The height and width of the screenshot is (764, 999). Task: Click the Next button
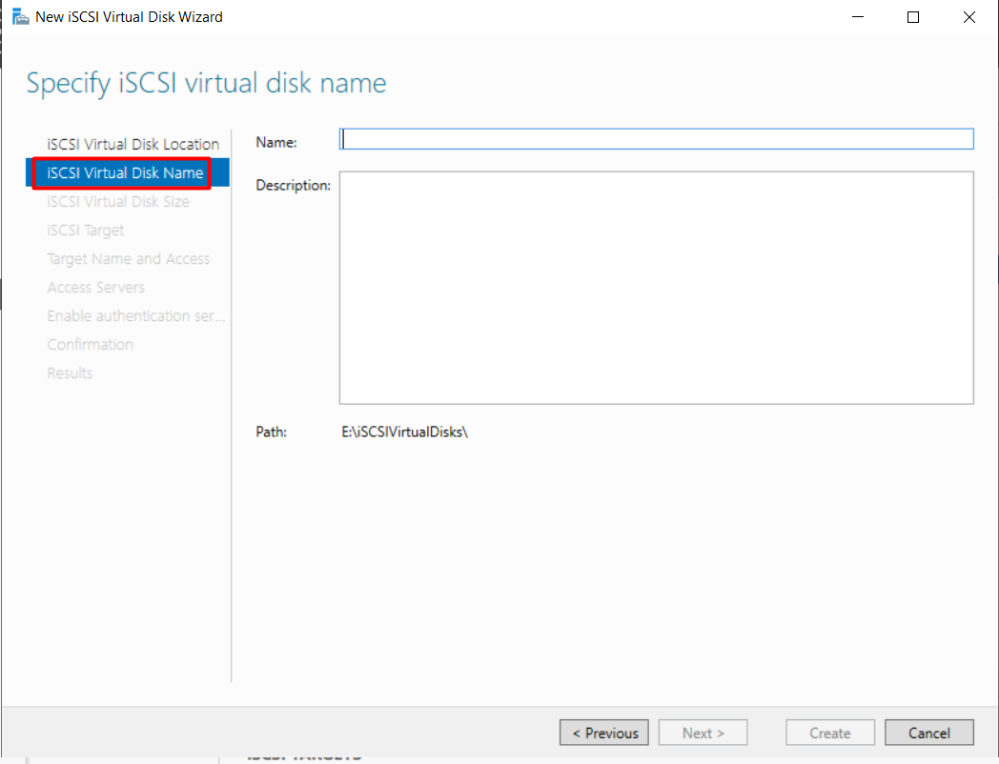[x=703, y=733]
